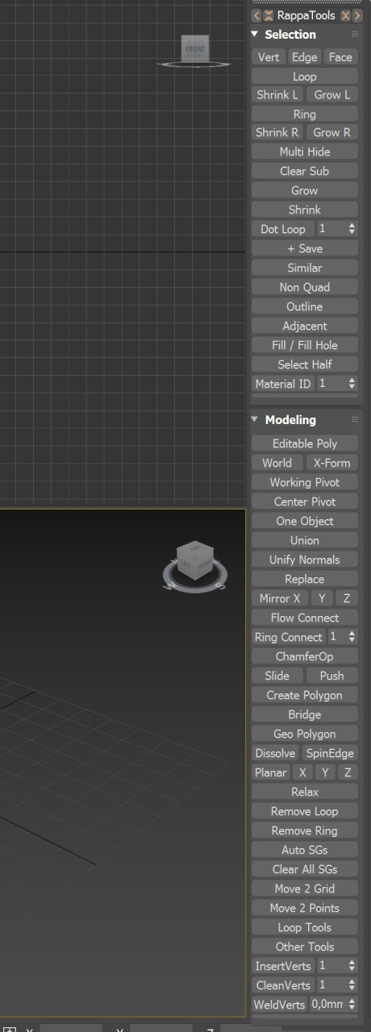Click the Multi Hide button
The height and width of the screenshot is (1032, 371).
click(305, 152)
